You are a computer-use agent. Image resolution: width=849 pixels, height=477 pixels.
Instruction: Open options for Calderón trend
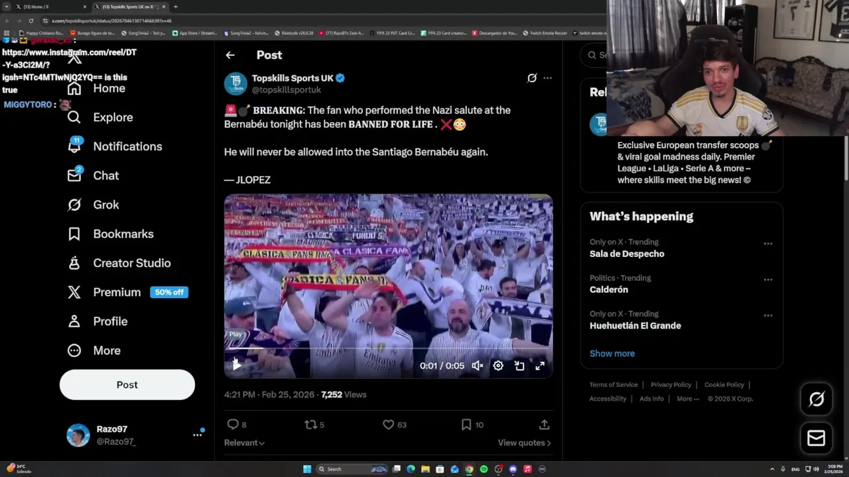coord(768,280)
